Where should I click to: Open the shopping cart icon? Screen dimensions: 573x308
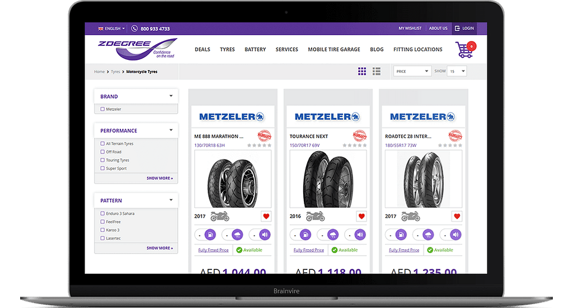[465, 50]
